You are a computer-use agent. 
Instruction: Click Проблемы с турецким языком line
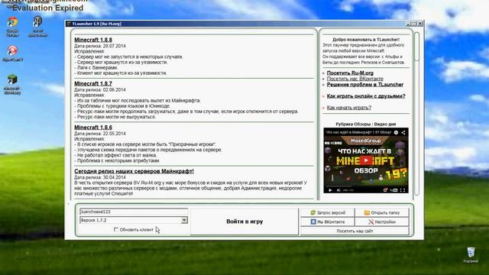pyautogui.click(x=122, y=106)
